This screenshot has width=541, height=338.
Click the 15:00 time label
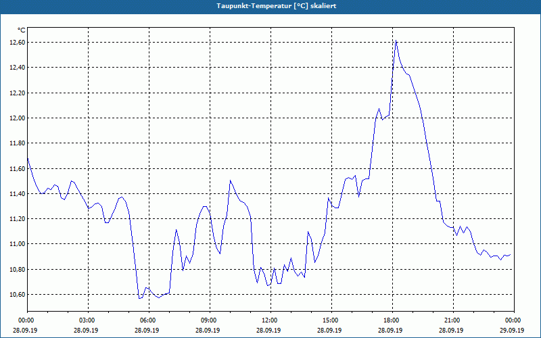tap(331, 320)
